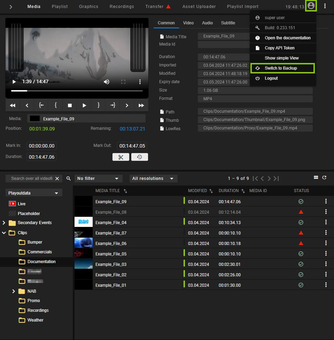
Task: Switch to the Audio tab
Action: tap(207, 23)
